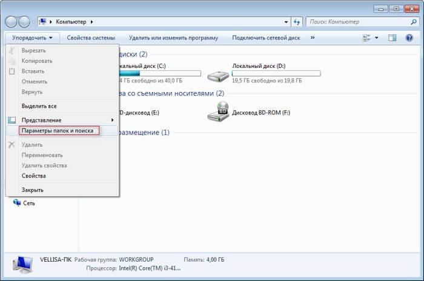Screen dimensions: 424x281
Task: Click Свойства системы toolbar button
Action: pyautogui.click(x=91, y=38)
